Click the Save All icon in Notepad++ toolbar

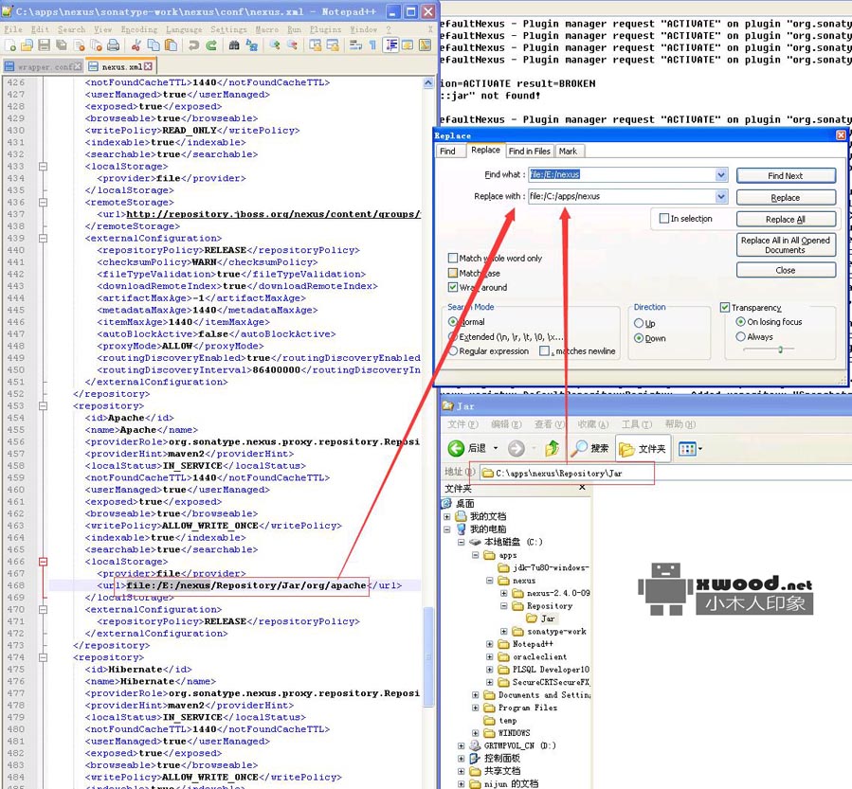pos(62,45)
